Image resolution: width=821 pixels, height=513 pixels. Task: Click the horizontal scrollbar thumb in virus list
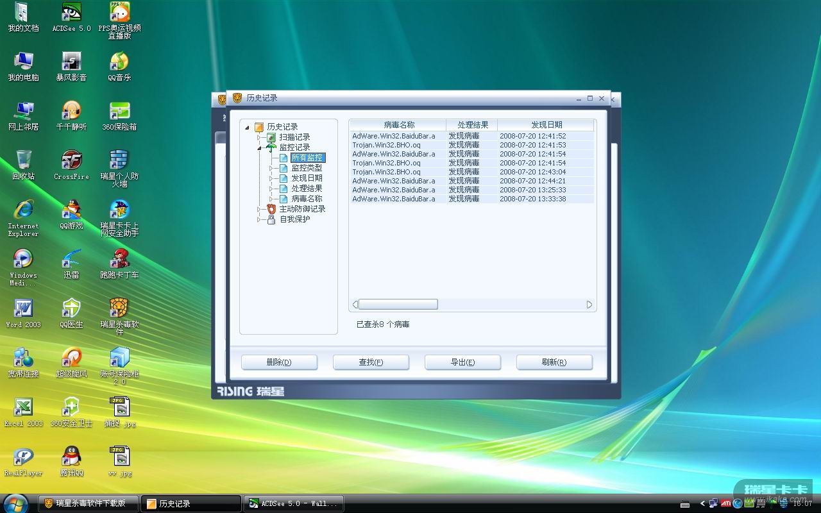coord(398,305)
